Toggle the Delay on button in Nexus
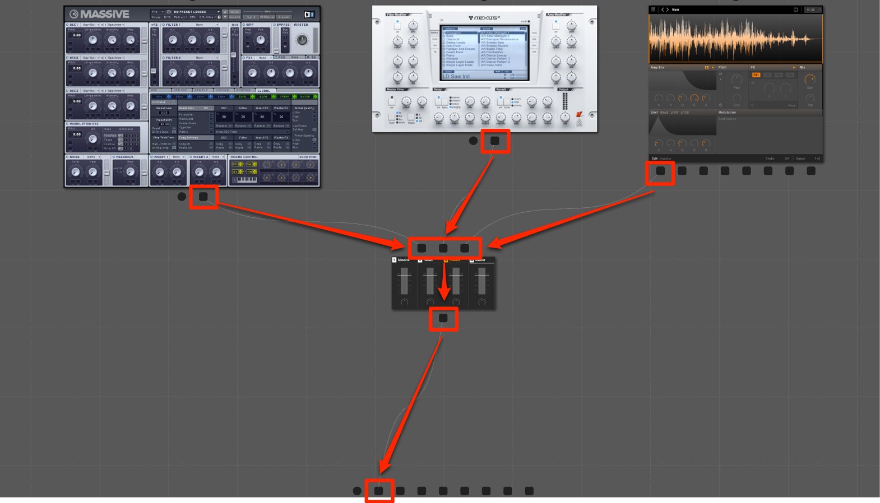This screenshot has height=503, width=880. point(438,102)
